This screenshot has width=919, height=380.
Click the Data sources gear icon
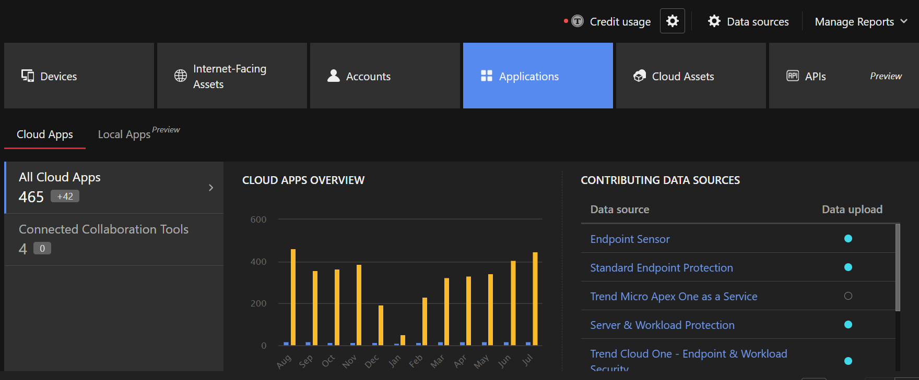tap(714, 21)
